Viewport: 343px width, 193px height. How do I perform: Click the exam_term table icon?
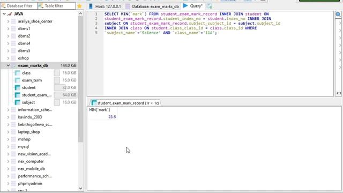(x=17, y=80)
